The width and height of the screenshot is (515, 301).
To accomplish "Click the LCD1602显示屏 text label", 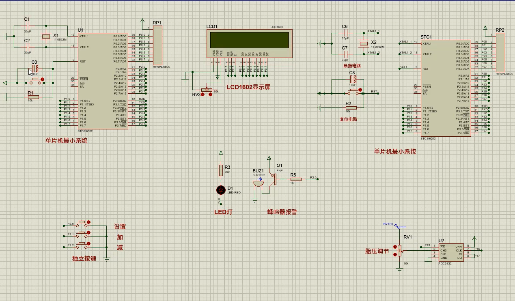I will 248,87.
